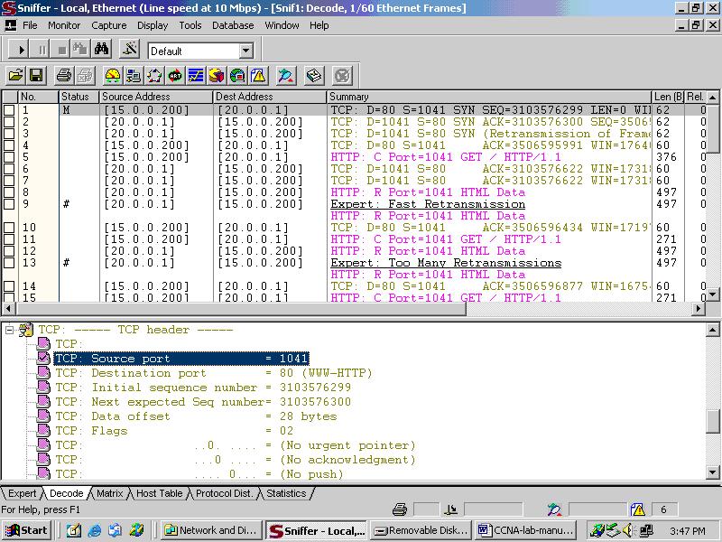722x542 pixels.
Task: Check the box for frame 2
Action: coord(9,122)
